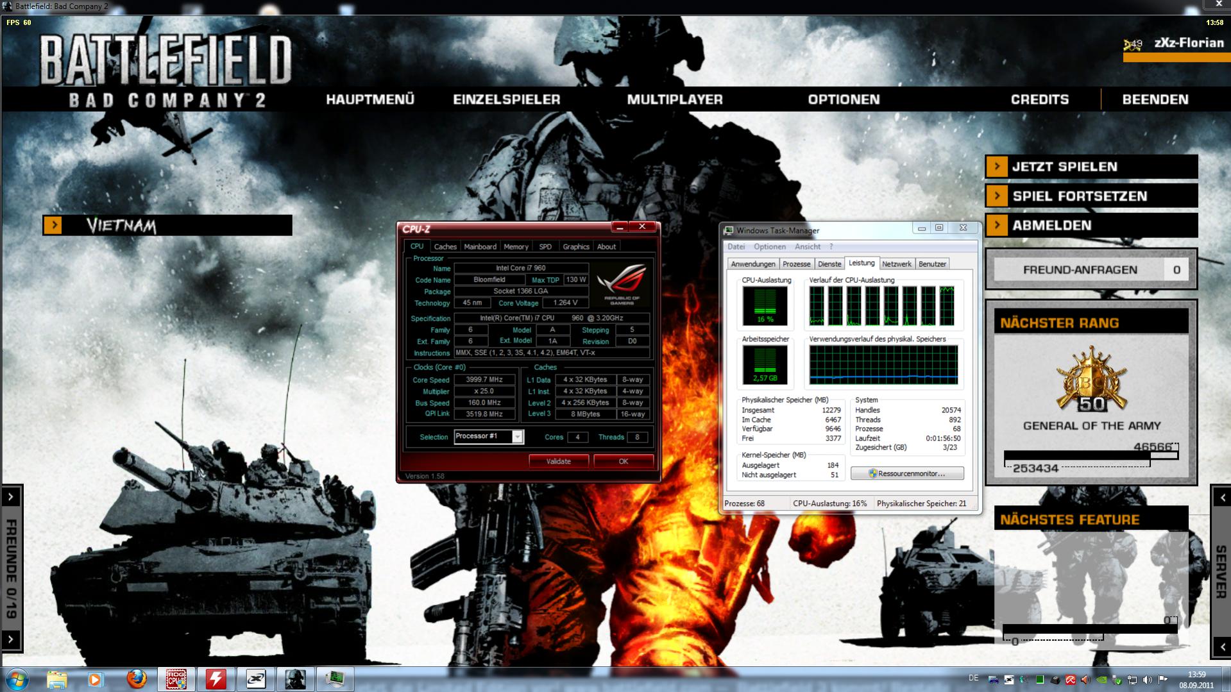Click the Battlefield soldier taskbar icon

(x=295, y=679)
